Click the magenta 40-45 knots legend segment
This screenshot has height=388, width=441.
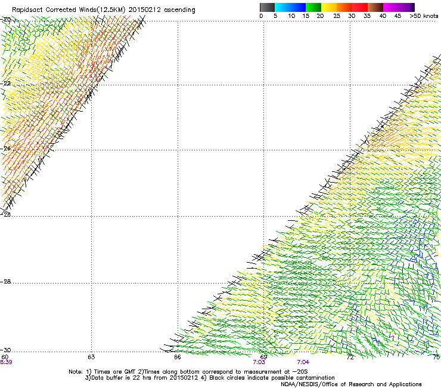(x=391, y=7)
